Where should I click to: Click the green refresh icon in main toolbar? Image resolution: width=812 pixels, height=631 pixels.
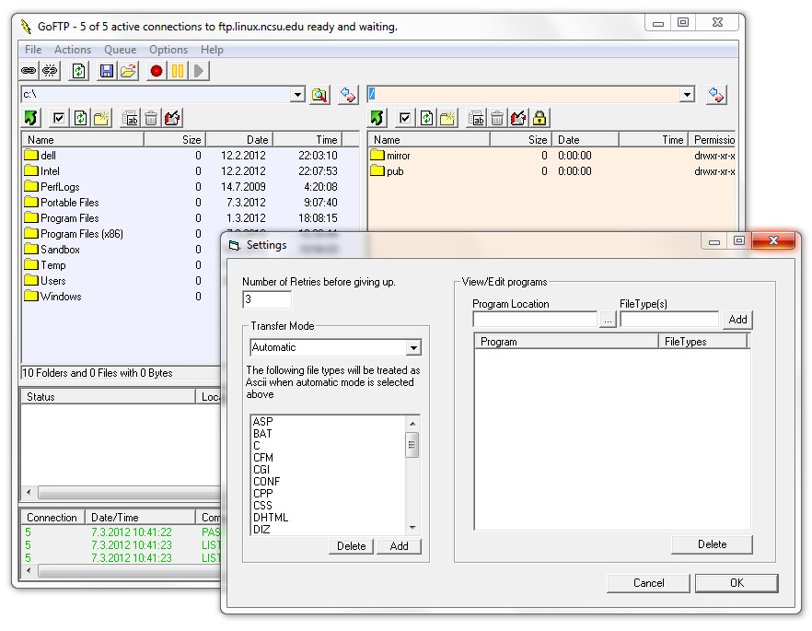pyautogui.click(x=79, y=70)
